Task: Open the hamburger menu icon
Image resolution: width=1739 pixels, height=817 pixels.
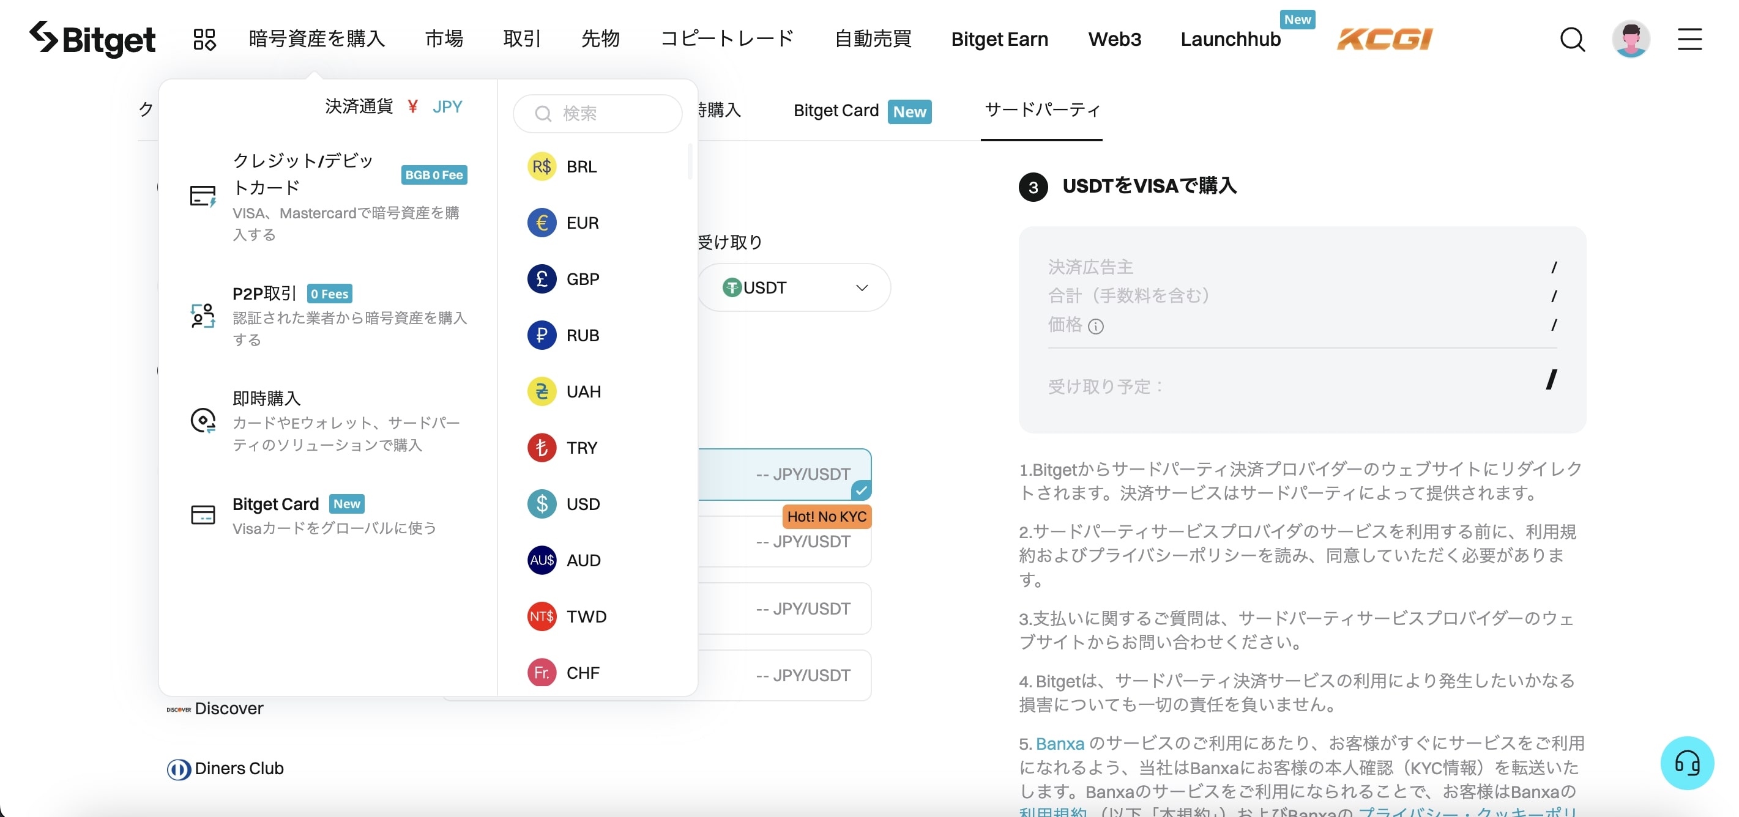Action: point(1689,39)
